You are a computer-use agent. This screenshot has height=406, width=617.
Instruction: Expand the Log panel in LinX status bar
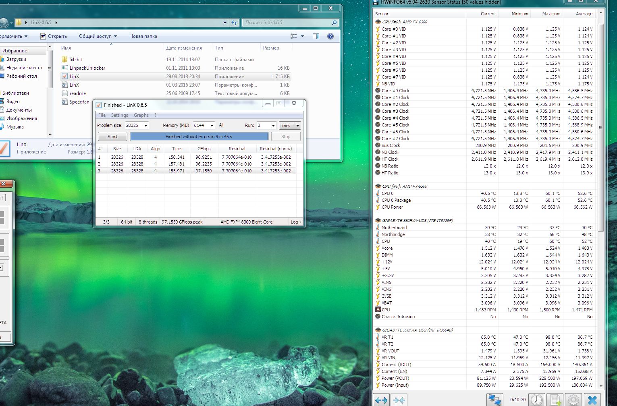pos(295,222)
